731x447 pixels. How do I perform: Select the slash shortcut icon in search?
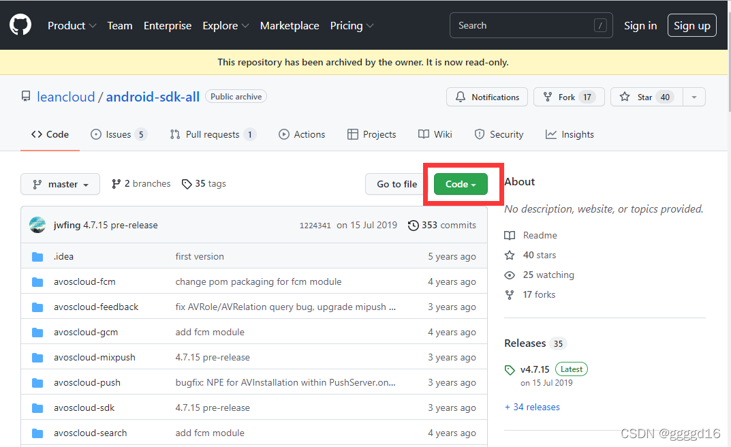pos(600,25)
